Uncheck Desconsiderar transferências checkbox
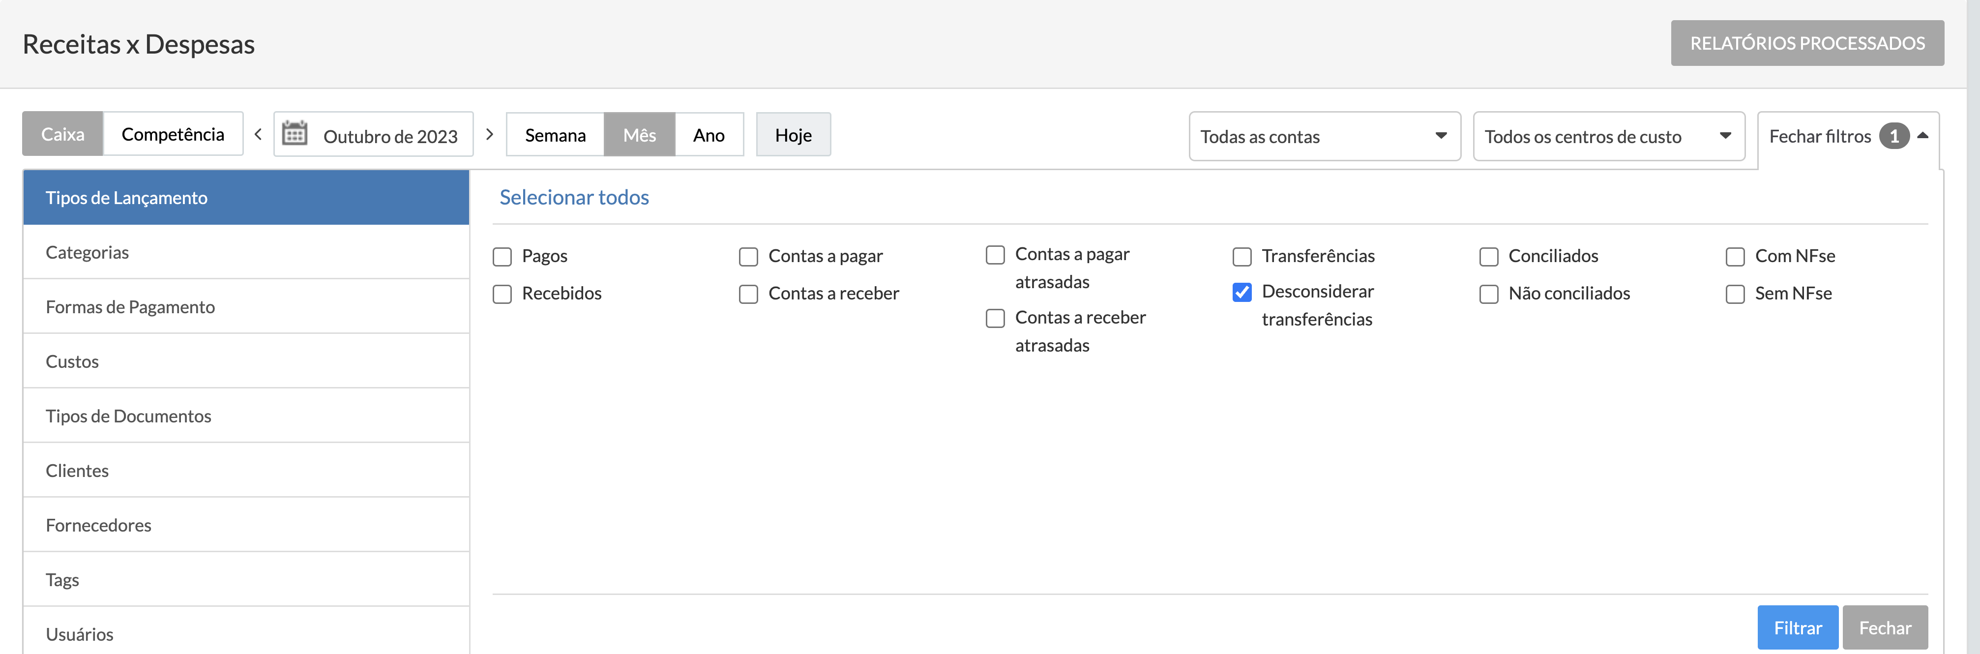1980x654 pixels. tap(1242, 292)
